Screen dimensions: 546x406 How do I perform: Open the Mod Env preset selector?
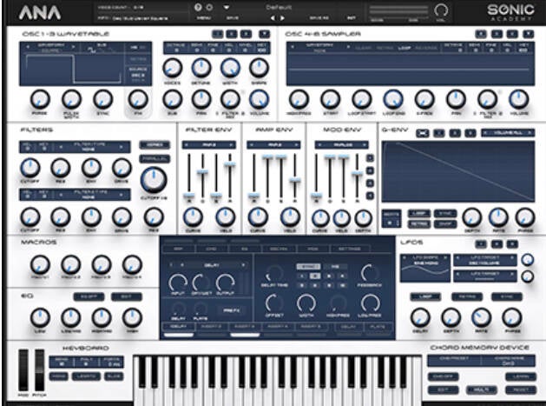(x=342, y=144)
